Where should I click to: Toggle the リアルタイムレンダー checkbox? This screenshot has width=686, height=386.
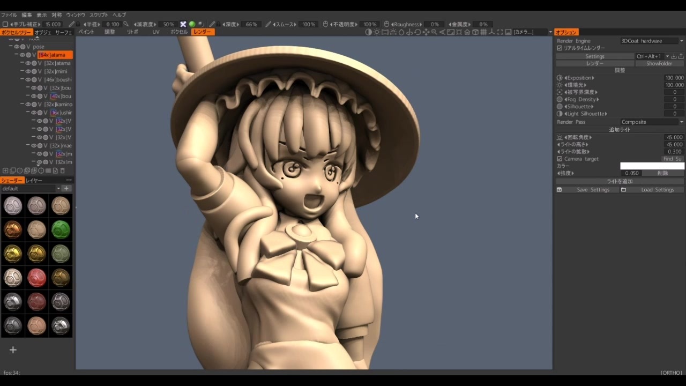[x=560, y=48]
